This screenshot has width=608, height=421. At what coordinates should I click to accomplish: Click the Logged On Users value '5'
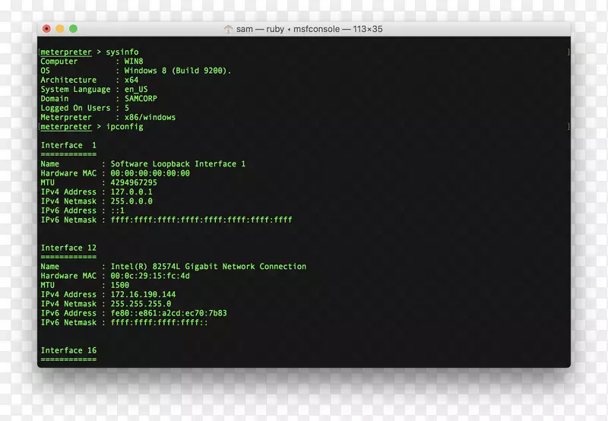127,108
